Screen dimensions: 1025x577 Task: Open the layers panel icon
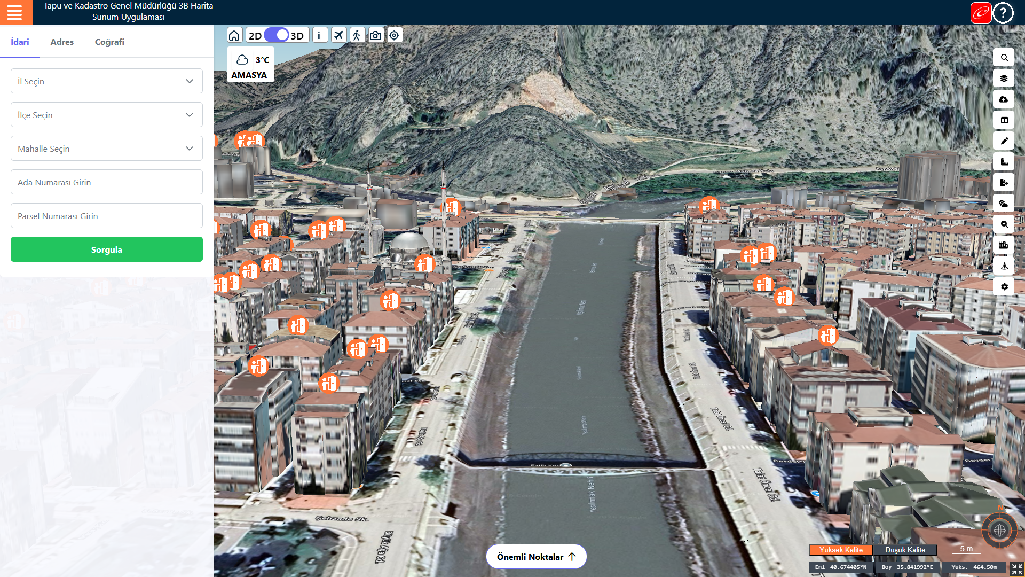point(1004,79)
